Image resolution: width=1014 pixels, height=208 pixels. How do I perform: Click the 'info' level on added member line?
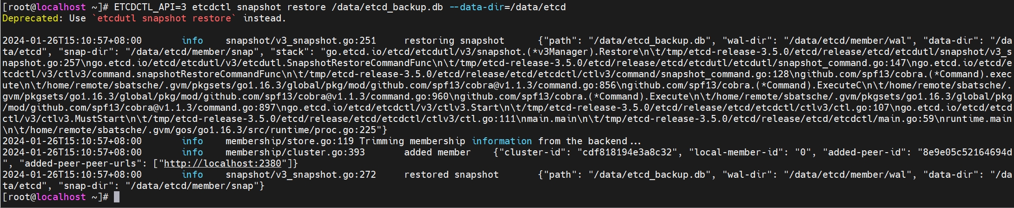(192, 152)
